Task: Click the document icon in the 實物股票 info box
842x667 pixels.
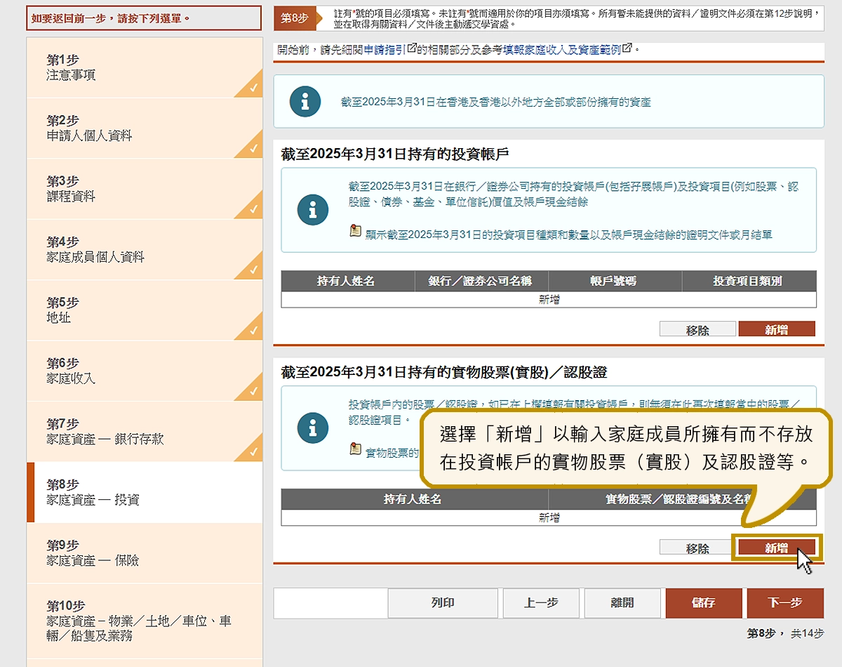Action: point(356,449)
